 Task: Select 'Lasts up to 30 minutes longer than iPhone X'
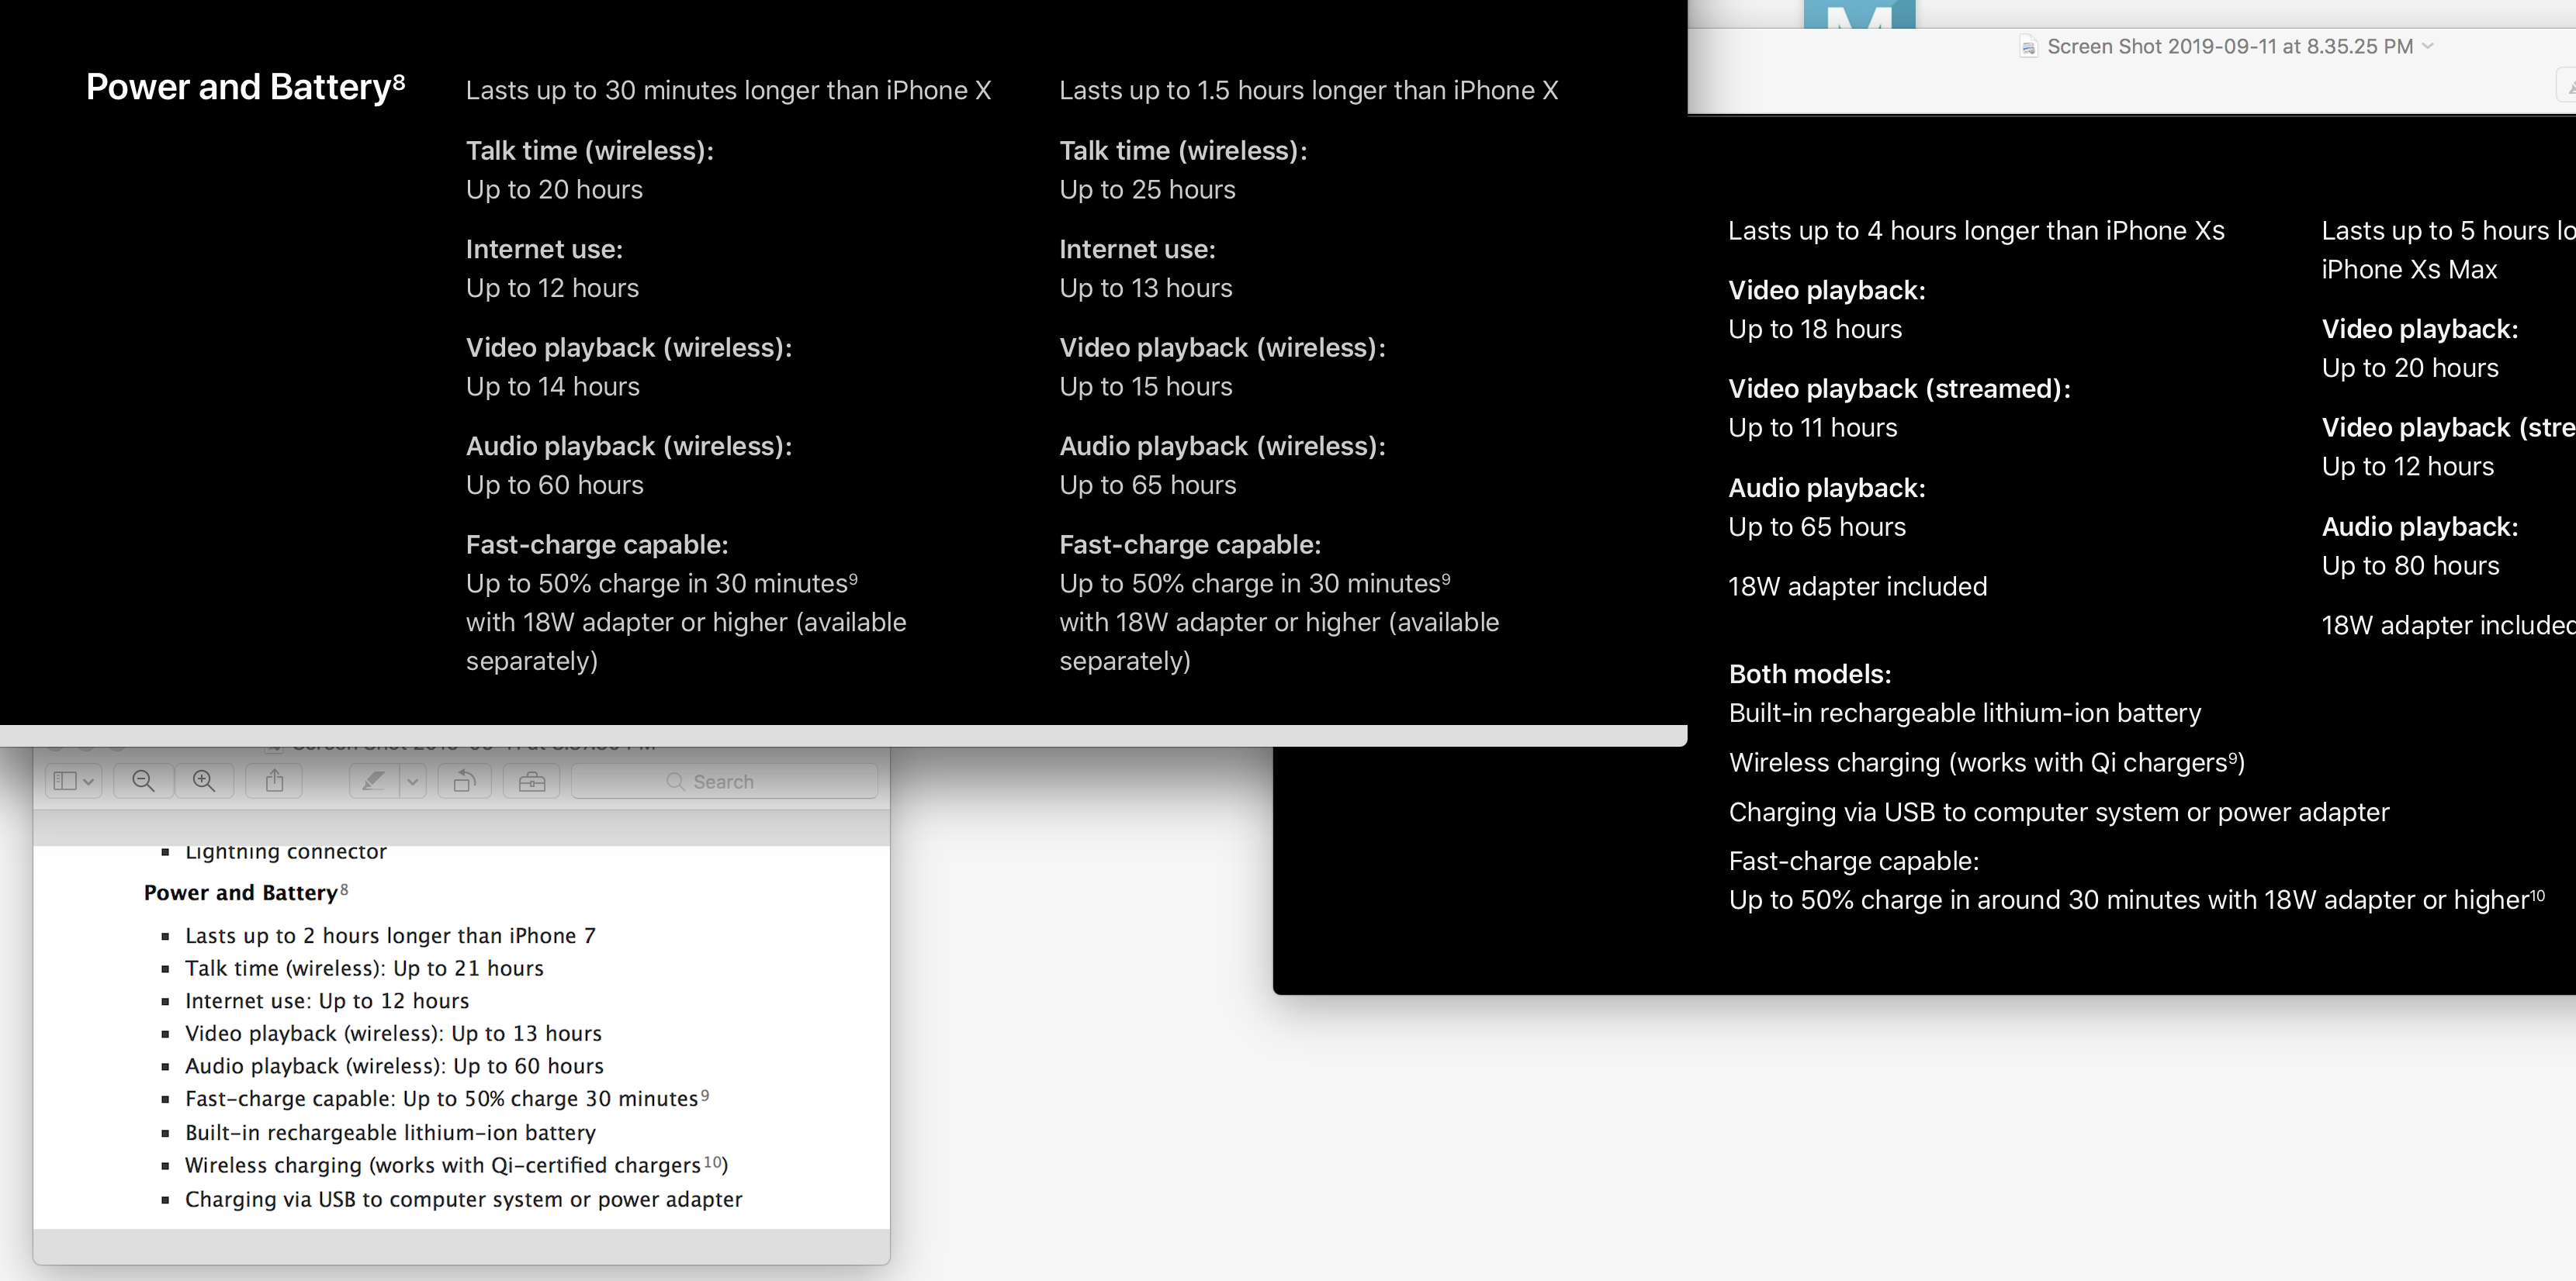(x=728, y=90)
